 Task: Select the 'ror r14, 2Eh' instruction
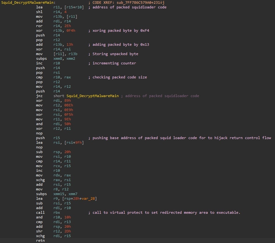pos(53,26)
